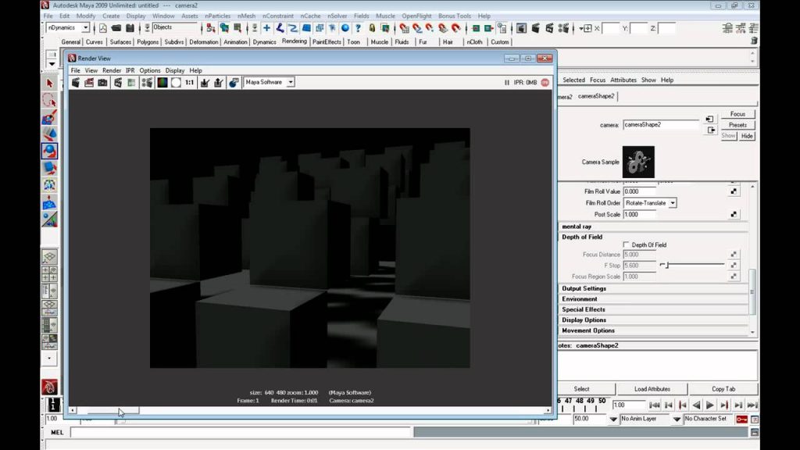This screenshot has height=450, width=800.
Task: Click the red stop IPR icon
Action: click(545, 82)
